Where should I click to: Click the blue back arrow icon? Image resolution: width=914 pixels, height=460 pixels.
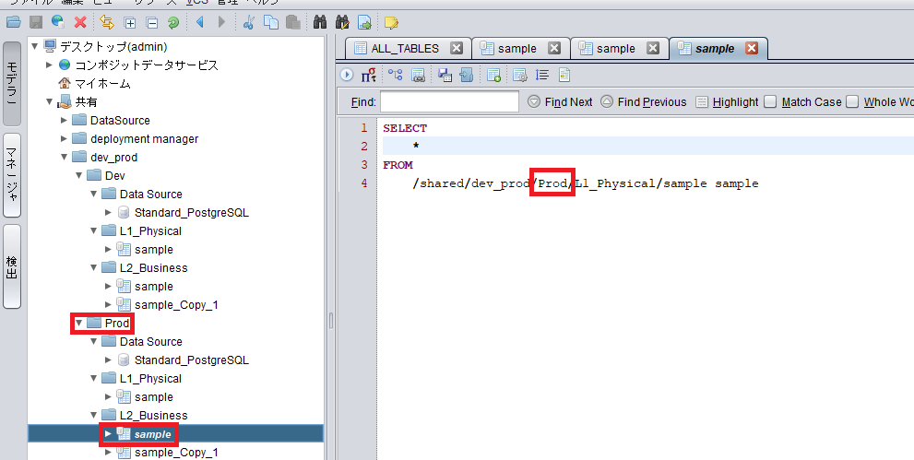point(200,22)
